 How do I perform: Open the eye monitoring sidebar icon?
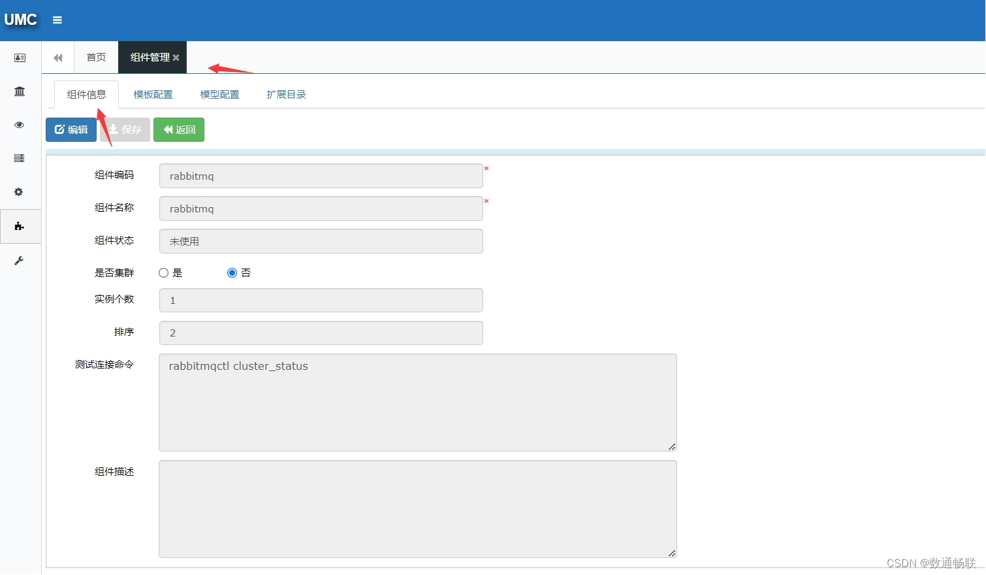(20, 125)
